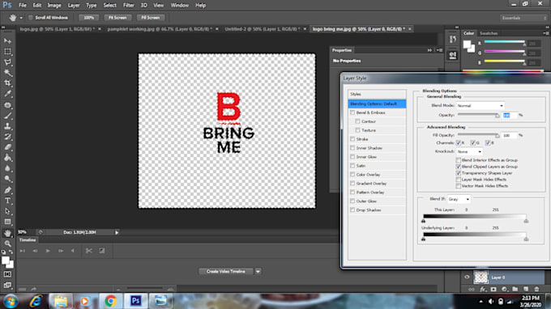Open the Essentials workspace dropdown
The width and height of the screenshot is (551, 309).
pyautogui.click(x=523, y=18)
